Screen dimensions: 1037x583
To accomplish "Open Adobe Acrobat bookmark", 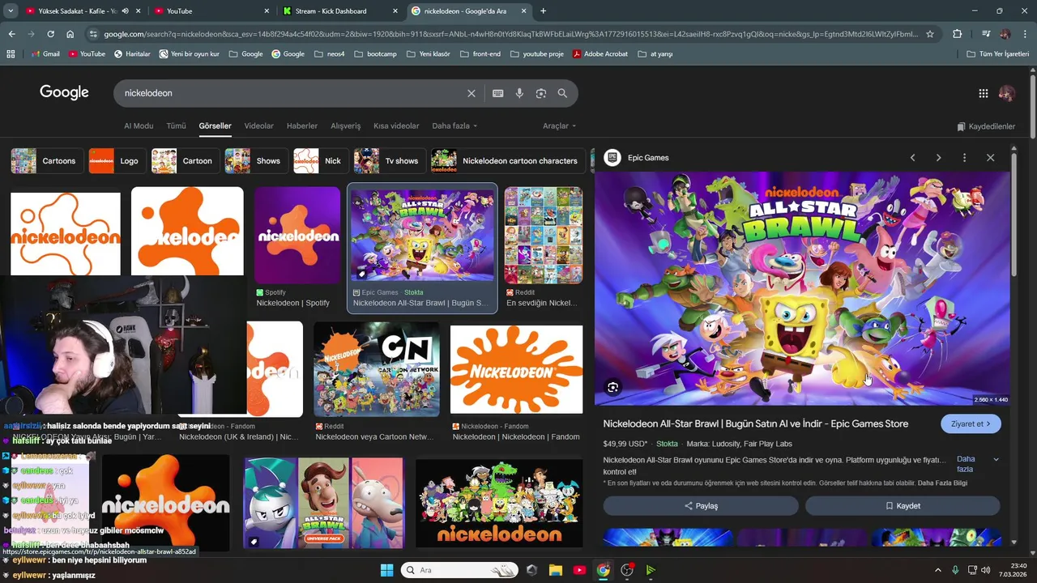I will 600,54.
